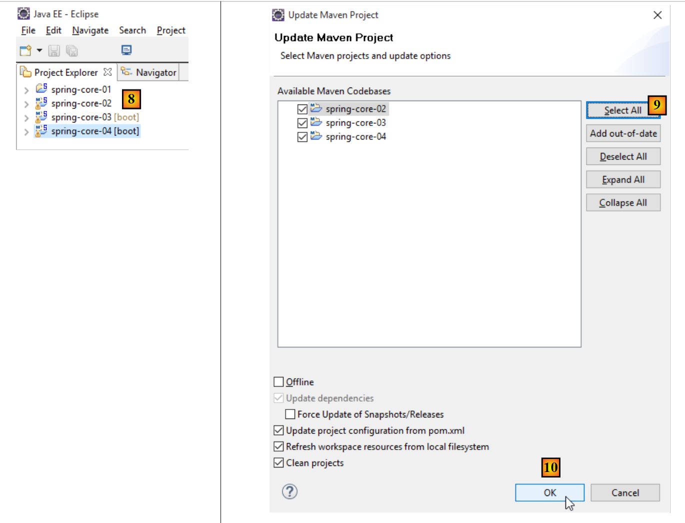Image resolution: width=685 pixels, height=523 pixels.
Task: Click the blue monitor toolbar icon
Action: 126,50
